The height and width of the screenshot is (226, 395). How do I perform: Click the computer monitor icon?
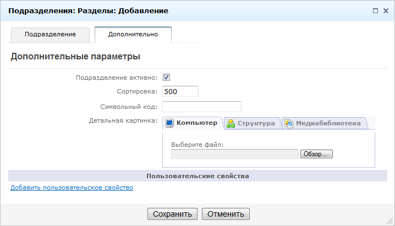pyautogui.click(x=169, y=123)
